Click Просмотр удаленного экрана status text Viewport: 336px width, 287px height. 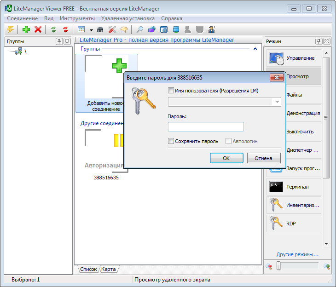click(172, 280)
